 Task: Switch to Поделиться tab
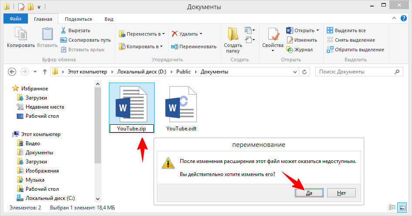coord(78,19)
